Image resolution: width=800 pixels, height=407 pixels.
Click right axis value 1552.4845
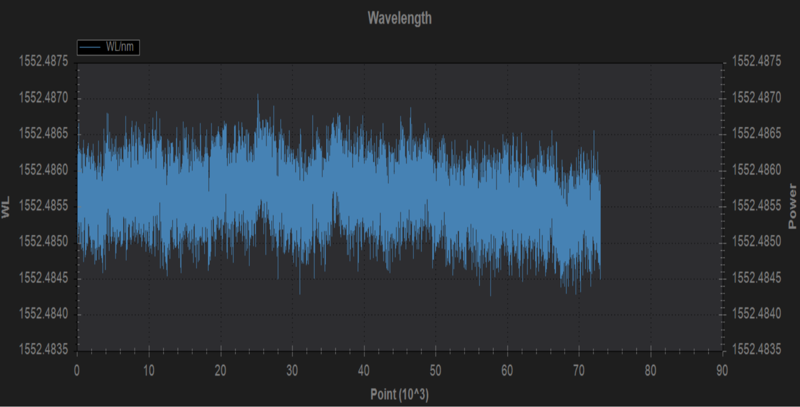pyautogui.click(x=756, y=278)
